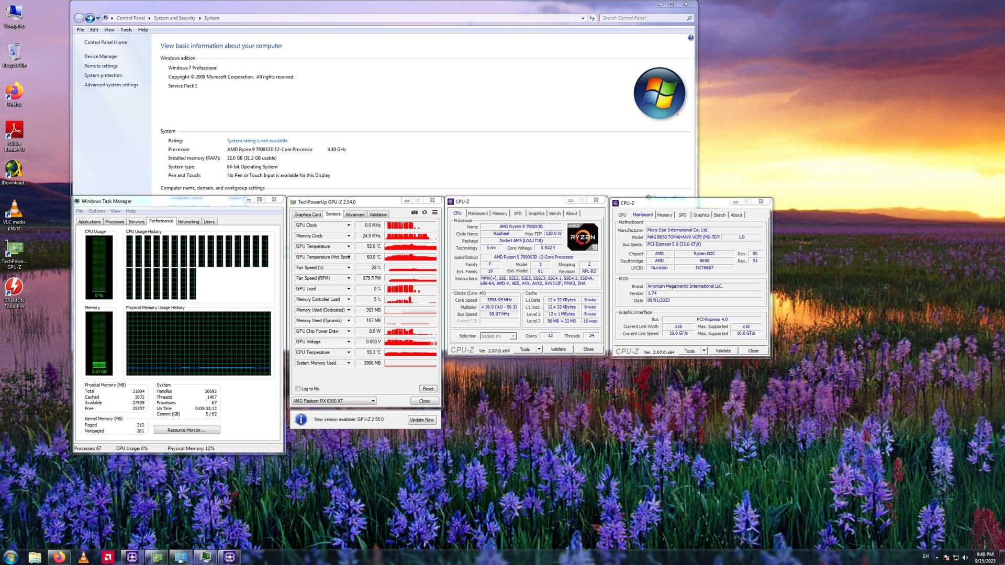Screen dimensions: 1005x565
Task: Open the Advanced tab in GPU-Z
Action: 354,214
